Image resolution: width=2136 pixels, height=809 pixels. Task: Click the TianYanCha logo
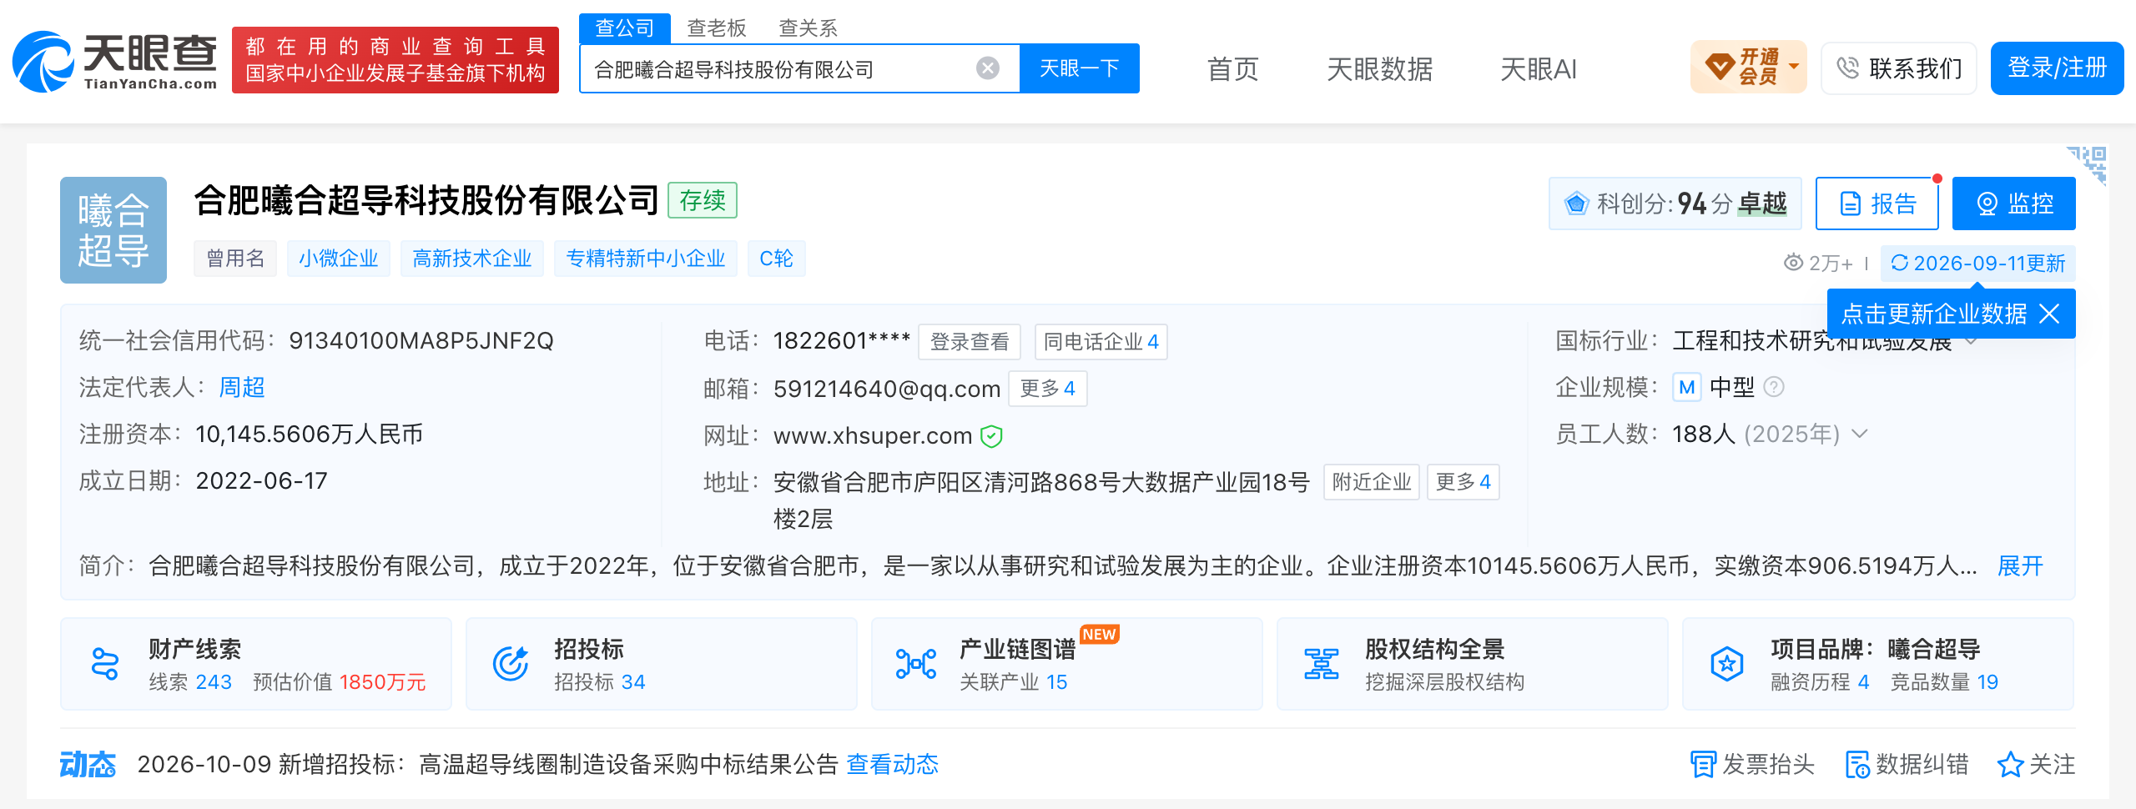[x=115, y=62]
